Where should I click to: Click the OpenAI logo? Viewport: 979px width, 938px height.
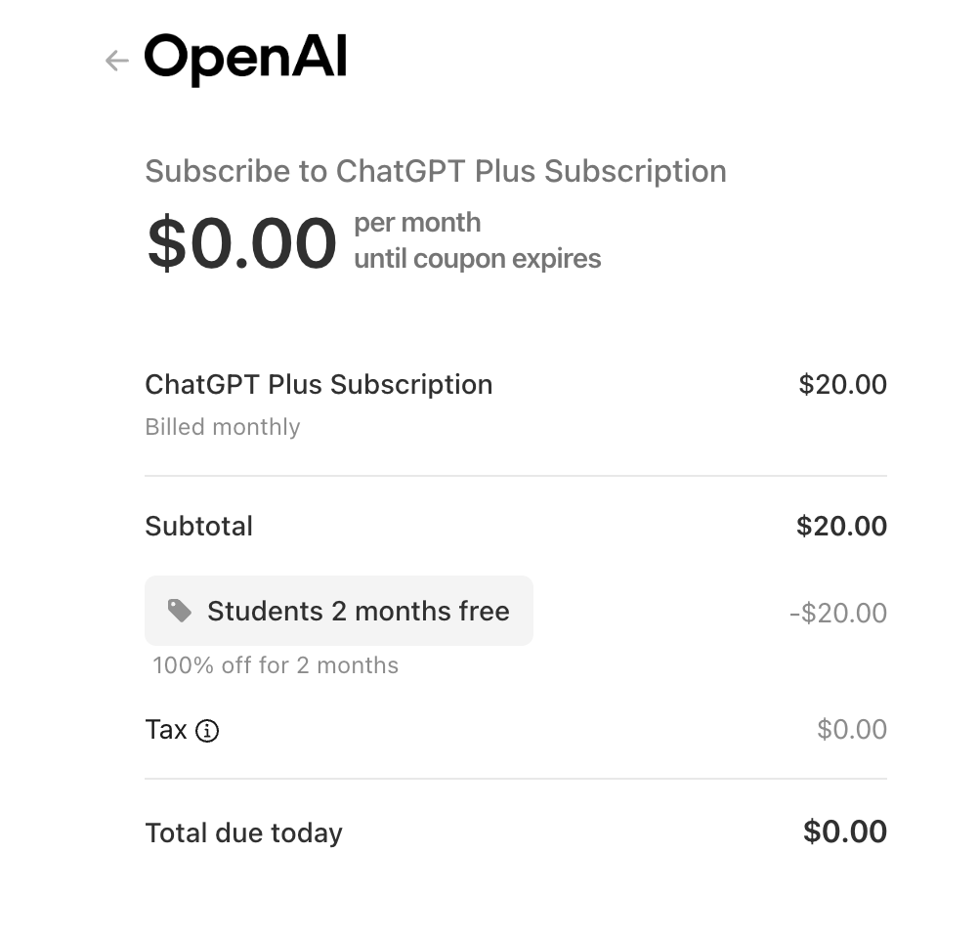coord(245,58)
